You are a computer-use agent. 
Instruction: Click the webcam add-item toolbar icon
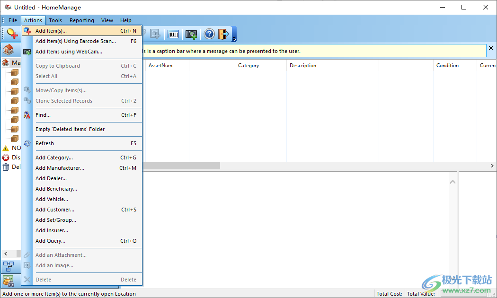[x=191, y=34]
